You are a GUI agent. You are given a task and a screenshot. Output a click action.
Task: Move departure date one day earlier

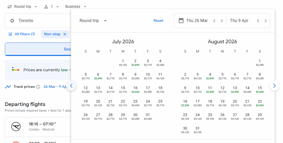214,21
